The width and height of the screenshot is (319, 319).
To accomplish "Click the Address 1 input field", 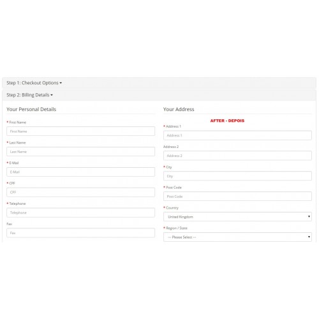I will [x=237, y=135].
